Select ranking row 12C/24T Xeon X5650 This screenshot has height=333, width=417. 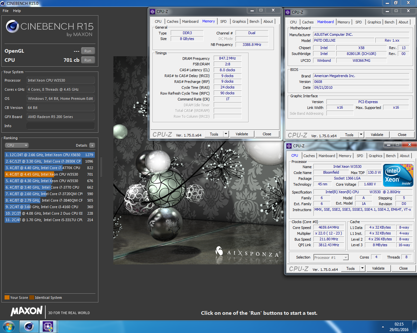tap(50, 155)
